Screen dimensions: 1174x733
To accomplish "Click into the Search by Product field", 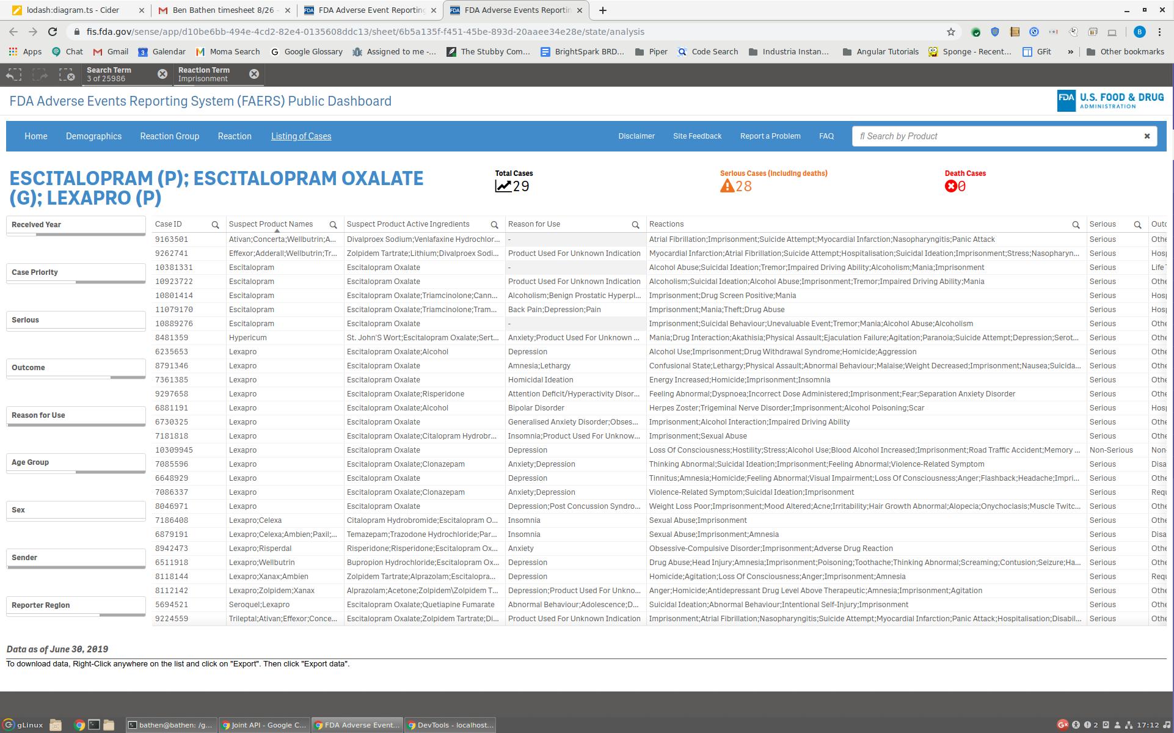I will [996, 136].
